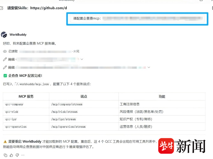Click the ~/.workbuddy/mcp.json file path
The height and width of the screenshot is (159, 213).
click(32, 84)
